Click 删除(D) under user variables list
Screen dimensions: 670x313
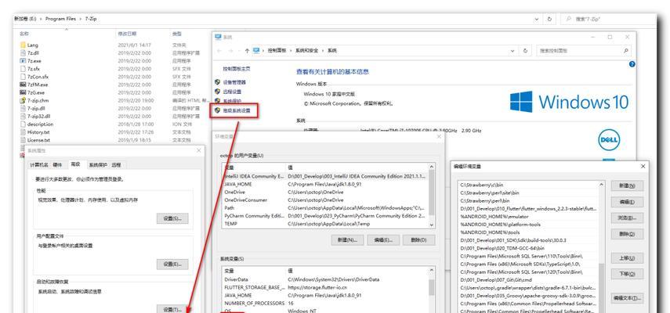(x=418, y=240)
